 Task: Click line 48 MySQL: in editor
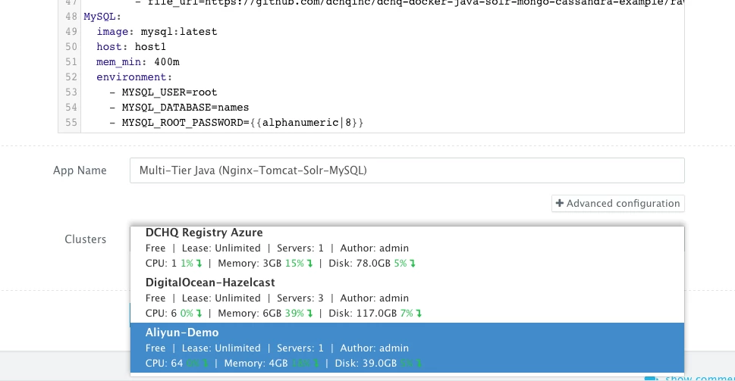[x=102, y=17]
